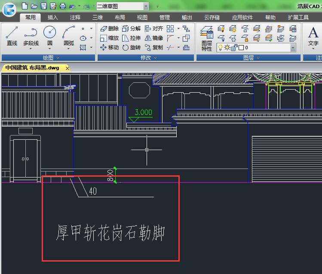Click the 拉伸 stretch tool
322x274 pixels.
[132, 38]
